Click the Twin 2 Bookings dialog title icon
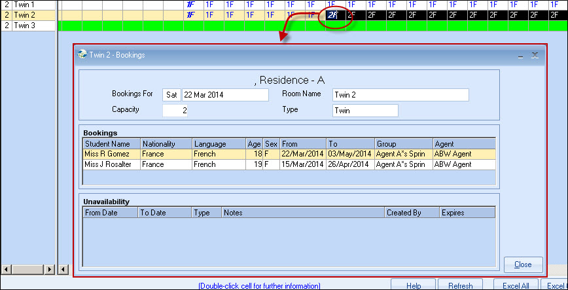This screenshot has height=290, width=568. 82,55
